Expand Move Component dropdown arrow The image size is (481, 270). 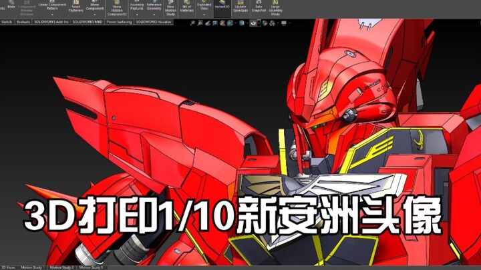coord(95,15)
